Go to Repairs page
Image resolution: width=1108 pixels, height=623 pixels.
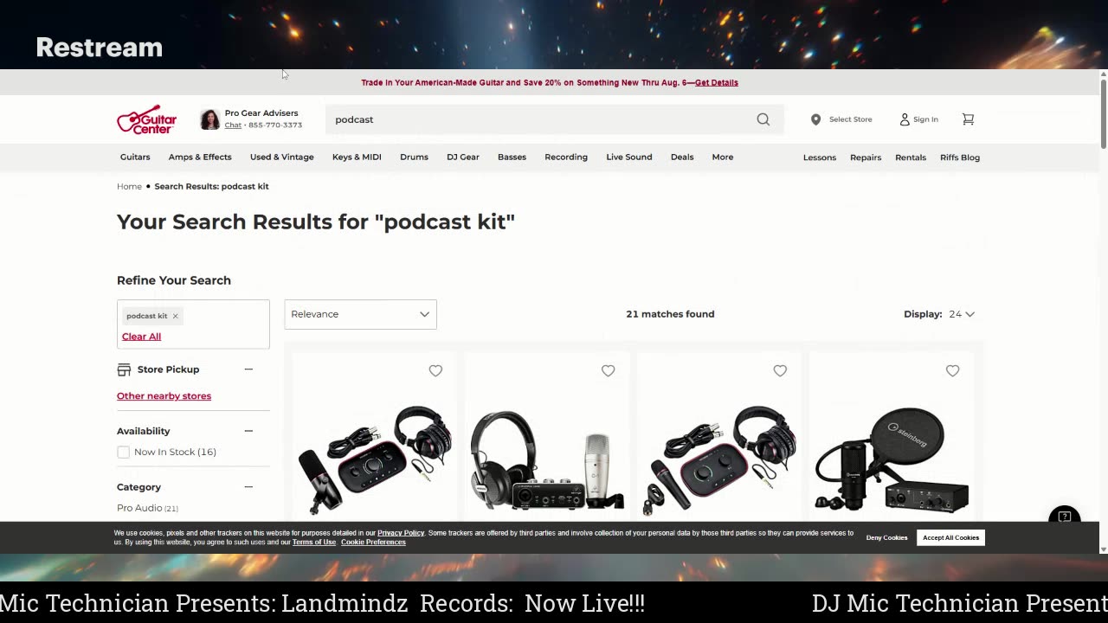866,157
